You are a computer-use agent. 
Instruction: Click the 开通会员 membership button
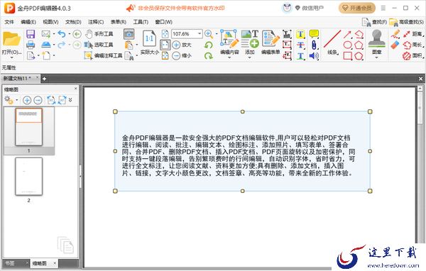pos(357,8)
